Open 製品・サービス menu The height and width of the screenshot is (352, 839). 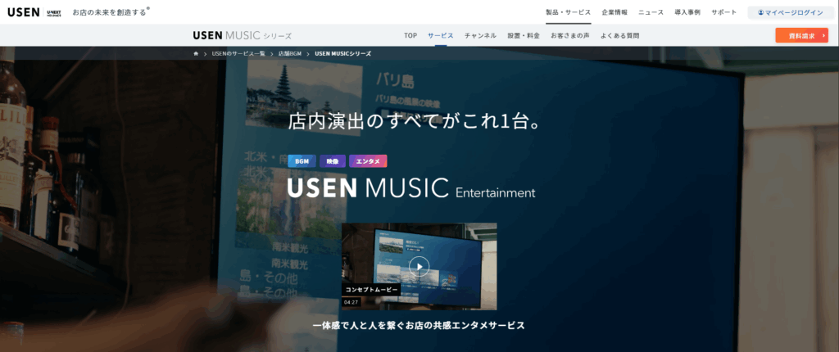(x=569, y=12)
